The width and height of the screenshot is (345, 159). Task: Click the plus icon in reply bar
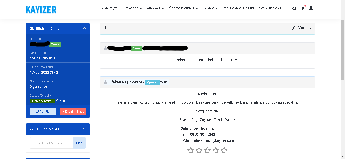tap(106, 28)
